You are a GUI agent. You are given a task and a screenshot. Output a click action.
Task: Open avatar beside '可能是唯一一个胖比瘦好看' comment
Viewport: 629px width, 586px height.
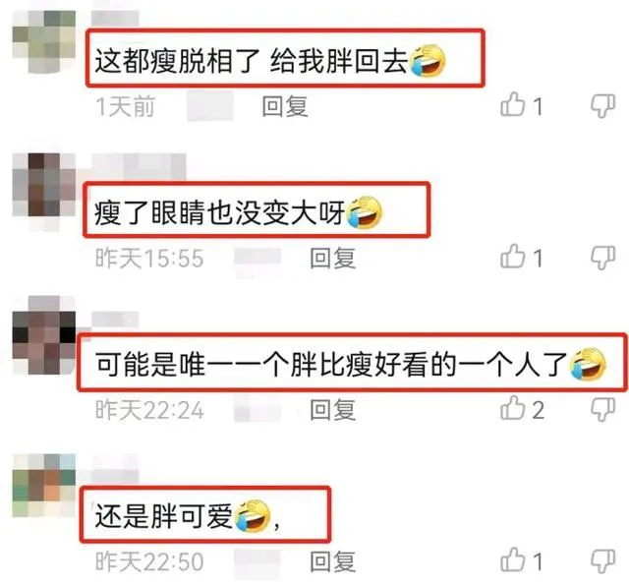click(43, 335)
